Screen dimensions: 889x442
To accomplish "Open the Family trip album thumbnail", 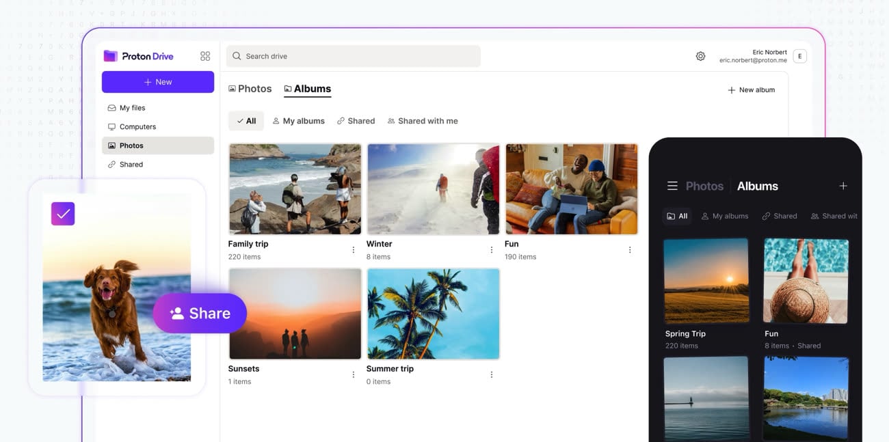I will [x=295, y=189].
